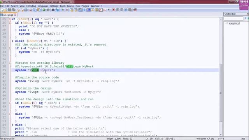The image size is (249, 140).
Task: Toggle the Function List panel button
Action: (x=101, y=10)
